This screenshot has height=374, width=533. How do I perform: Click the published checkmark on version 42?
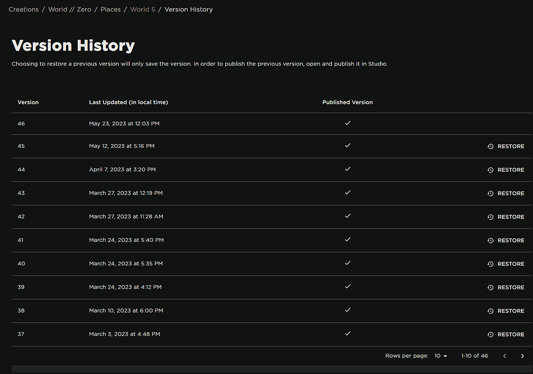(x=348, y=216)
